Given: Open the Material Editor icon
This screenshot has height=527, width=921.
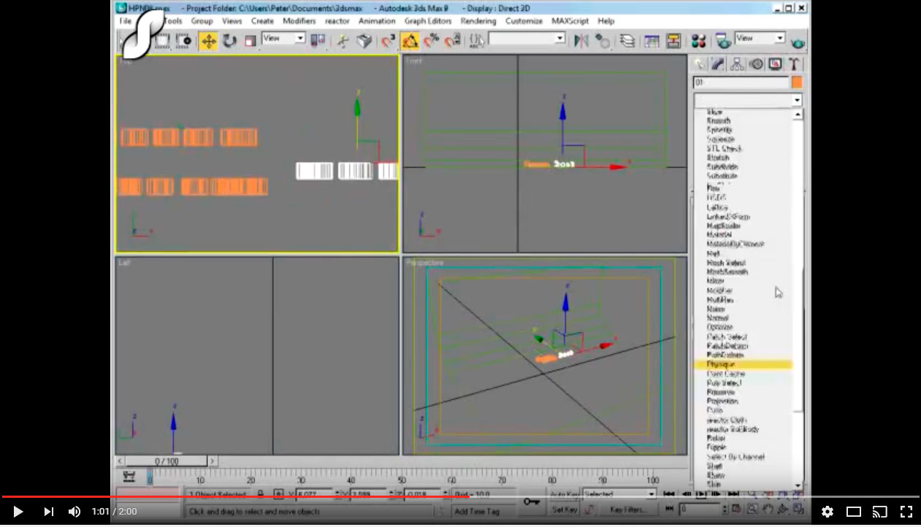Looking at the screenshot, I should (x=699, y=41).
